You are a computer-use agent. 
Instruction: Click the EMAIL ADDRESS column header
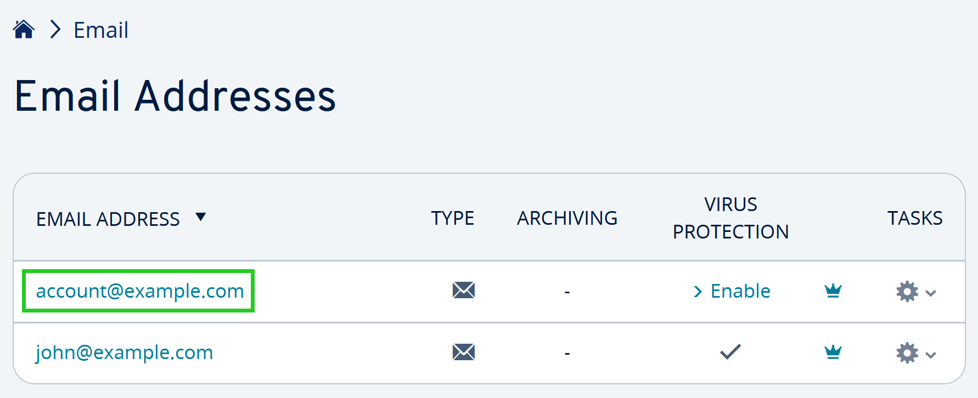[108, 219]
